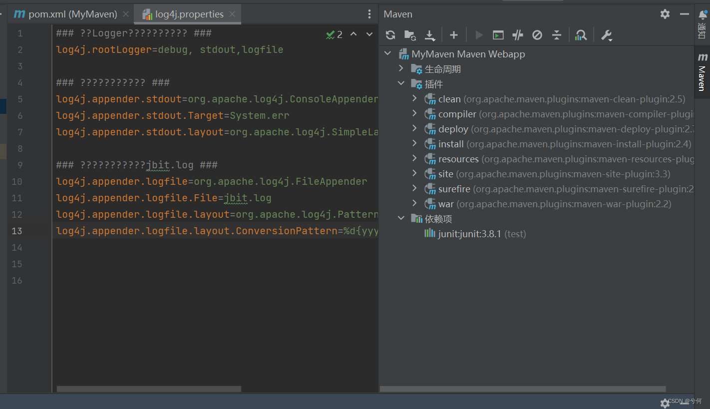Image resolution: width=710 pixels, height=409 pixels.
Task: Click bottom status bar gear icon
Action: [x=665, y=403]
